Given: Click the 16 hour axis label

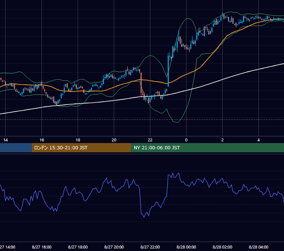Looking at the screenshot, I should pos(42,140).
